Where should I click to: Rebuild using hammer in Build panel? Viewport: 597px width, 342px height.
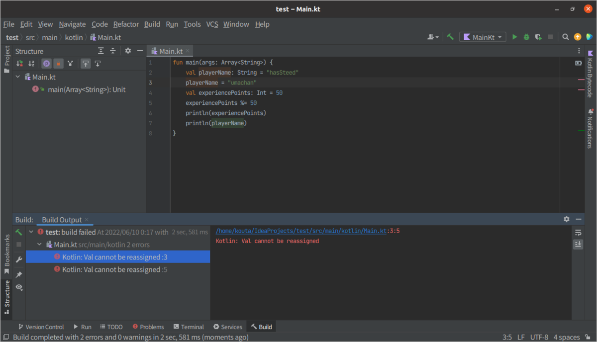(19, 232)
